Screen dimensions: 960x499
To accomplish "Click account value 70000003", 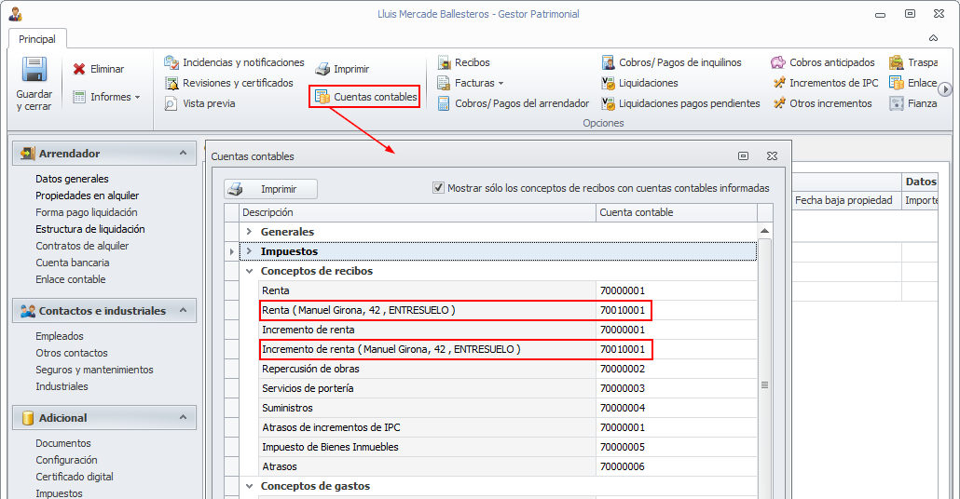I will (x=622, y=388).
